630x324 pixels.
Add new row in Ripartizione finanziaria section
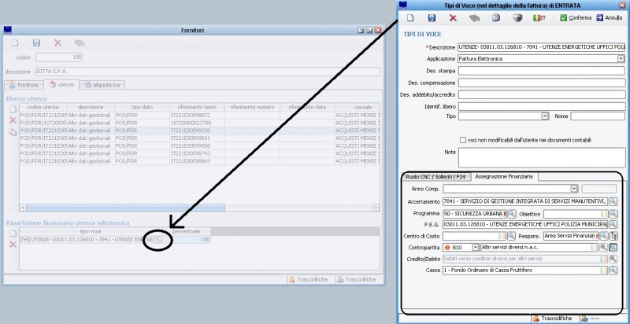point(13,233)
